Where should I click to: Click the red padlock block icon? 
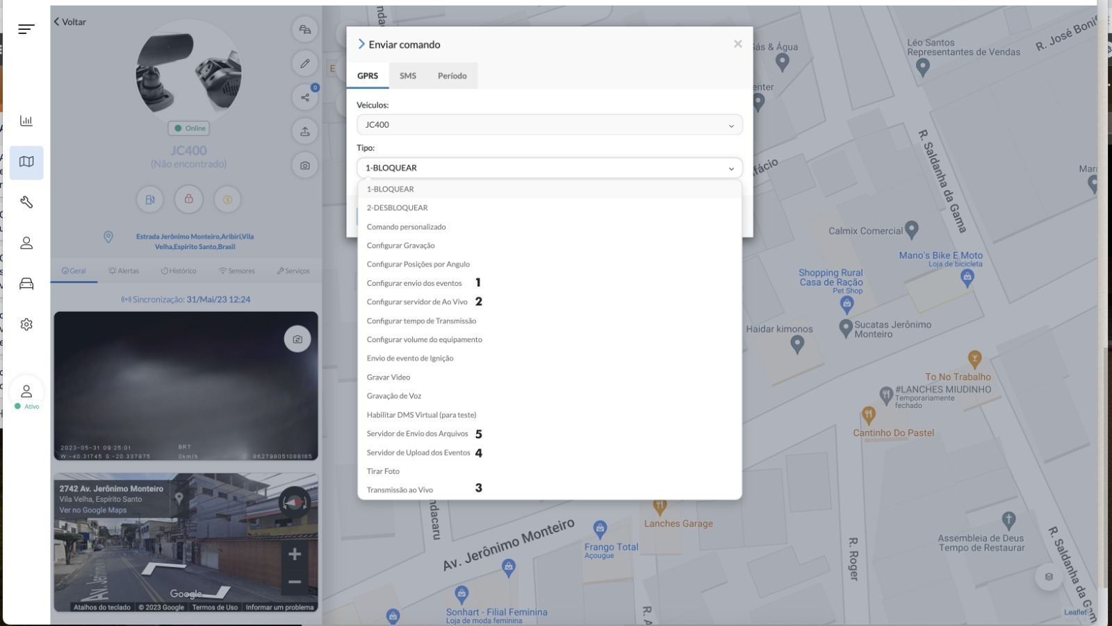(x=188, y=198)
